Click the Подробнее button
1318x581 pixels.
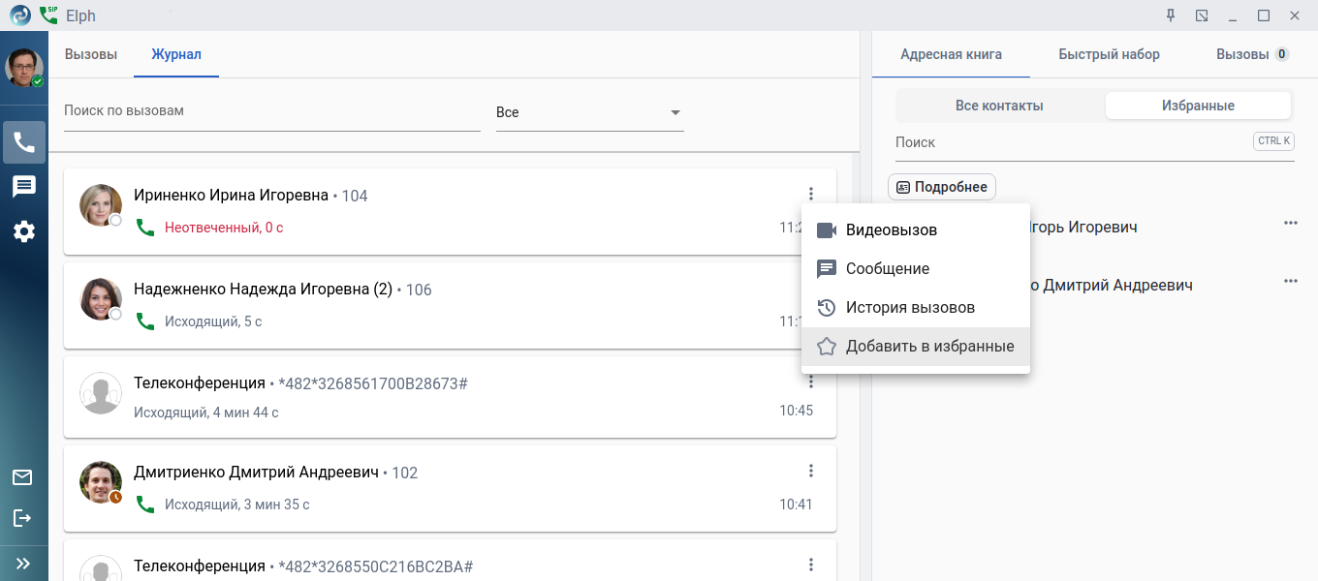(942, 187)
